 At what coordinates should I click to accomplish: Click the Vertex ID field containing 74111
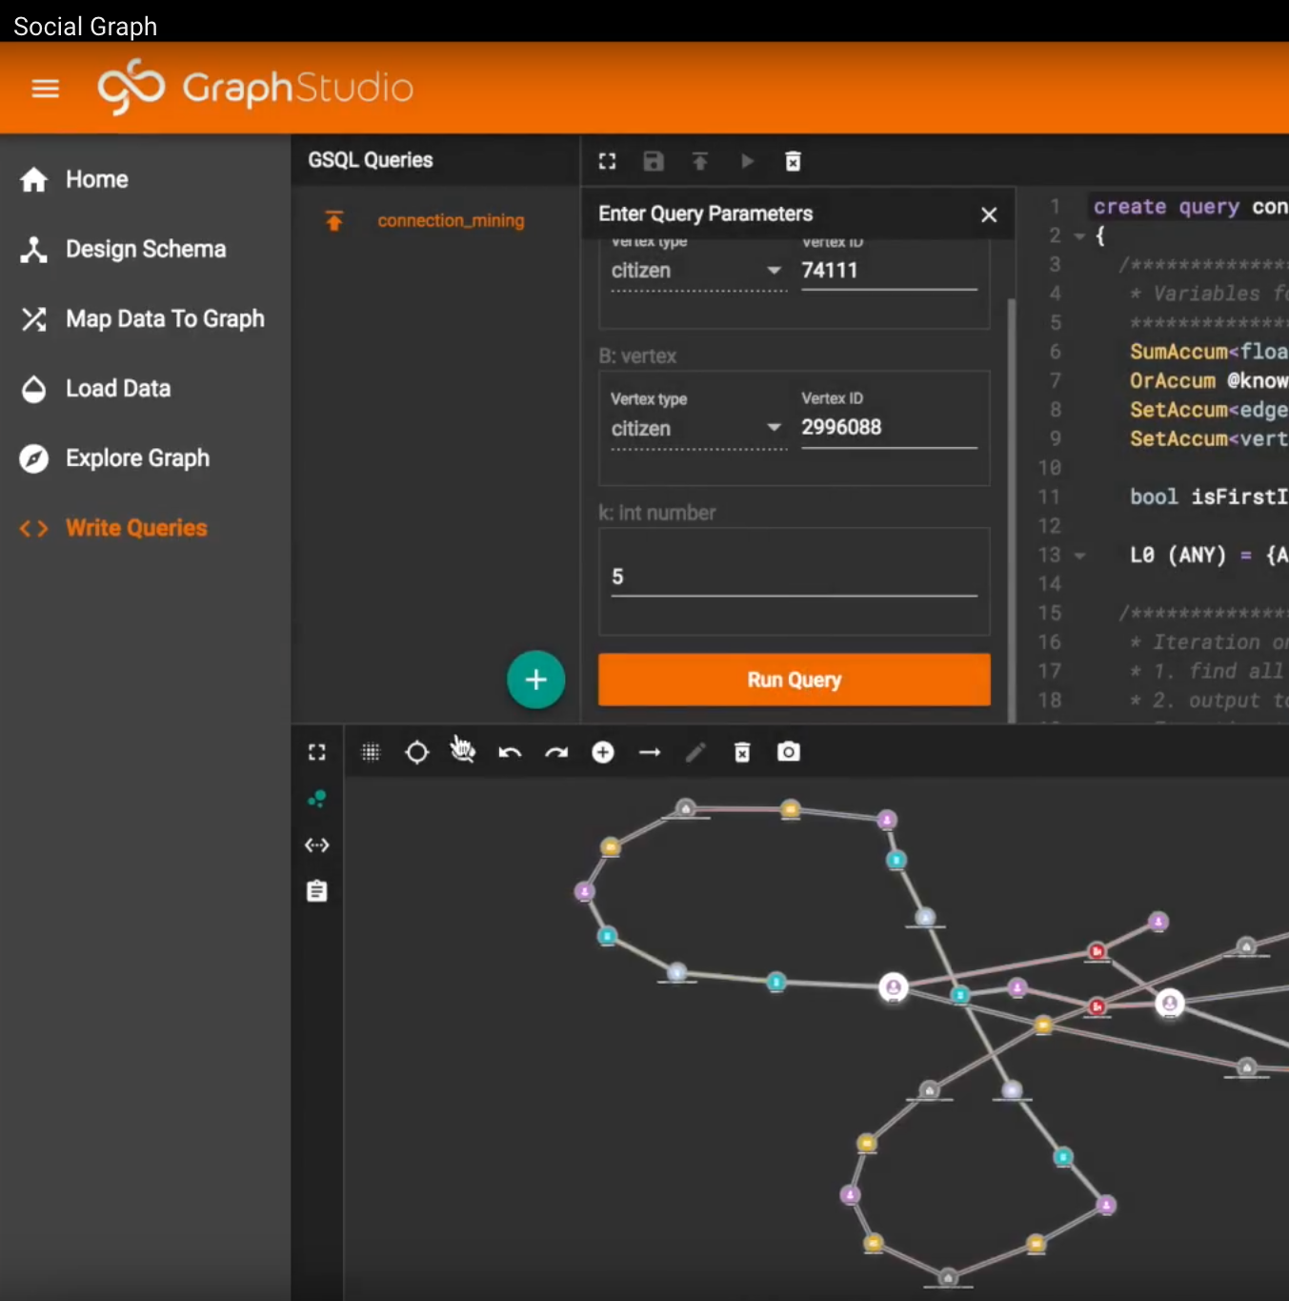(890, 271)
